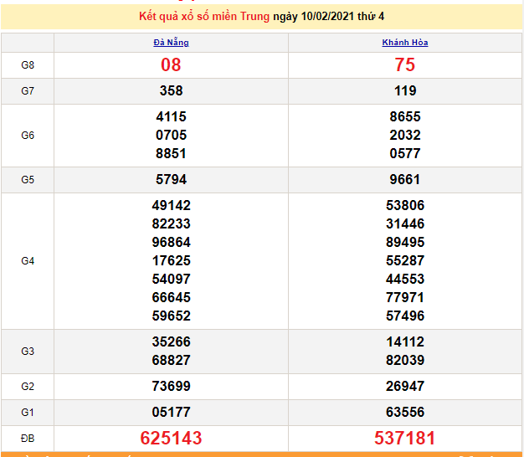
Task: Click Đà Nẵng G5 number 5794
Action: [171, 179]
